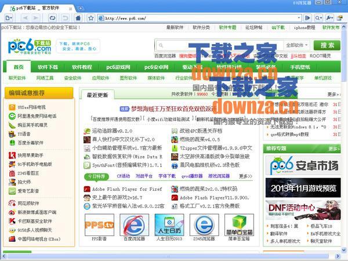348x261 pixels.
Task: Click the far-right toolbar icon
Action: 339,18
